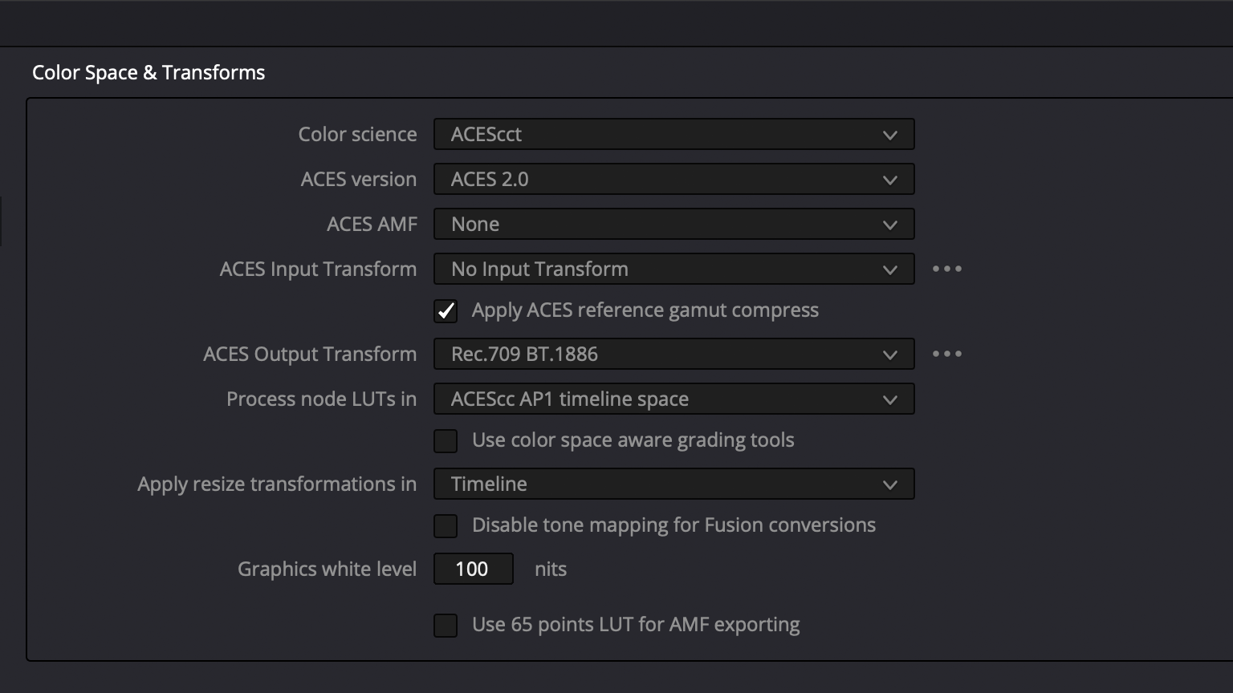Disable Apply ACES reference gamut compress checkbox

(x=446, y=311)
